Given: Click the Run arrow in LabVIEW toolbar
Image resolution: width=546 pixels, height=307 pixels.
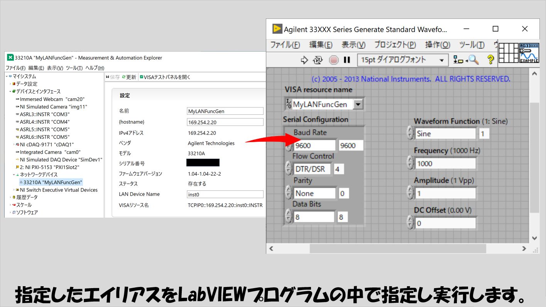Looking at the screenshot, I should click(x=304, y=60).
